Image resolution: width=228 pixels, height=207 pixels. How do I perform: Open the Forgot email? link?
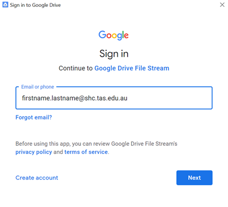(34, 117)
